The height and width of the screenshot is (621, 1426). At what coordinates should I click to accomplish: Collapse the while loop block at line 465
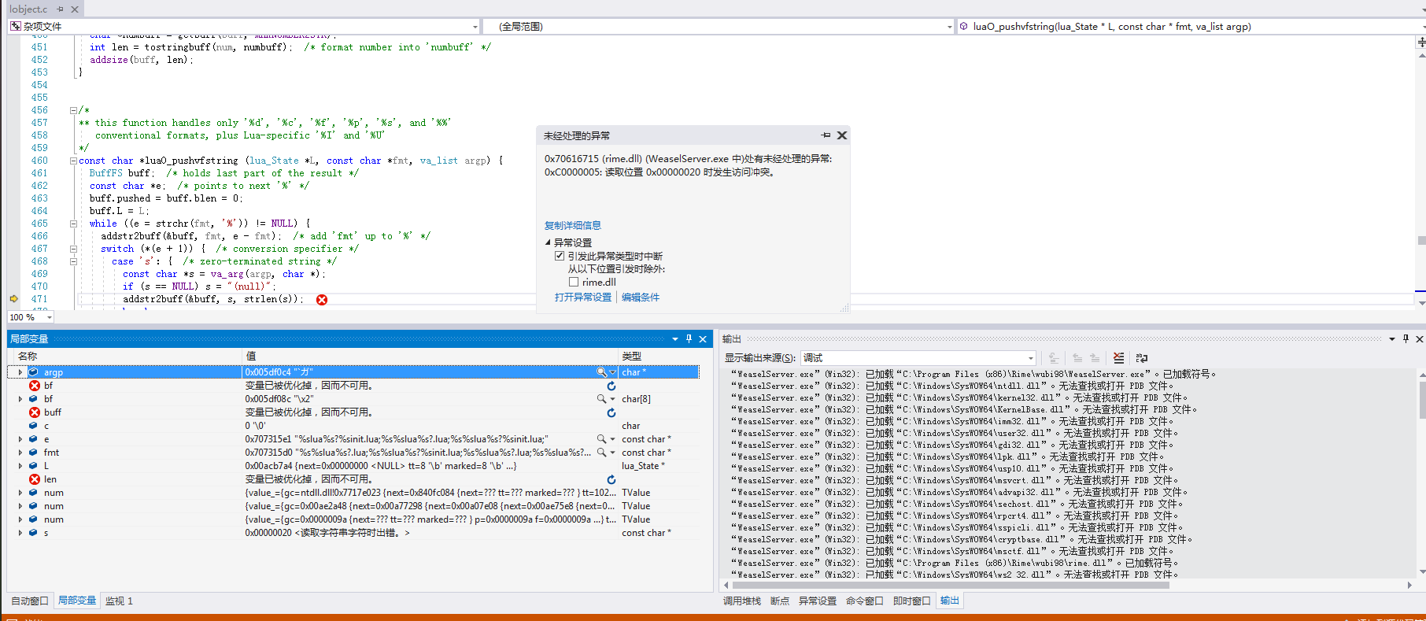73,224
